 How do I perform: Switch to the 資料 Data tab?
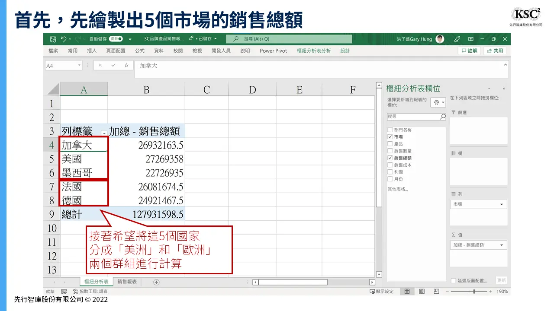pyautogui.click(x=159, y=51)
